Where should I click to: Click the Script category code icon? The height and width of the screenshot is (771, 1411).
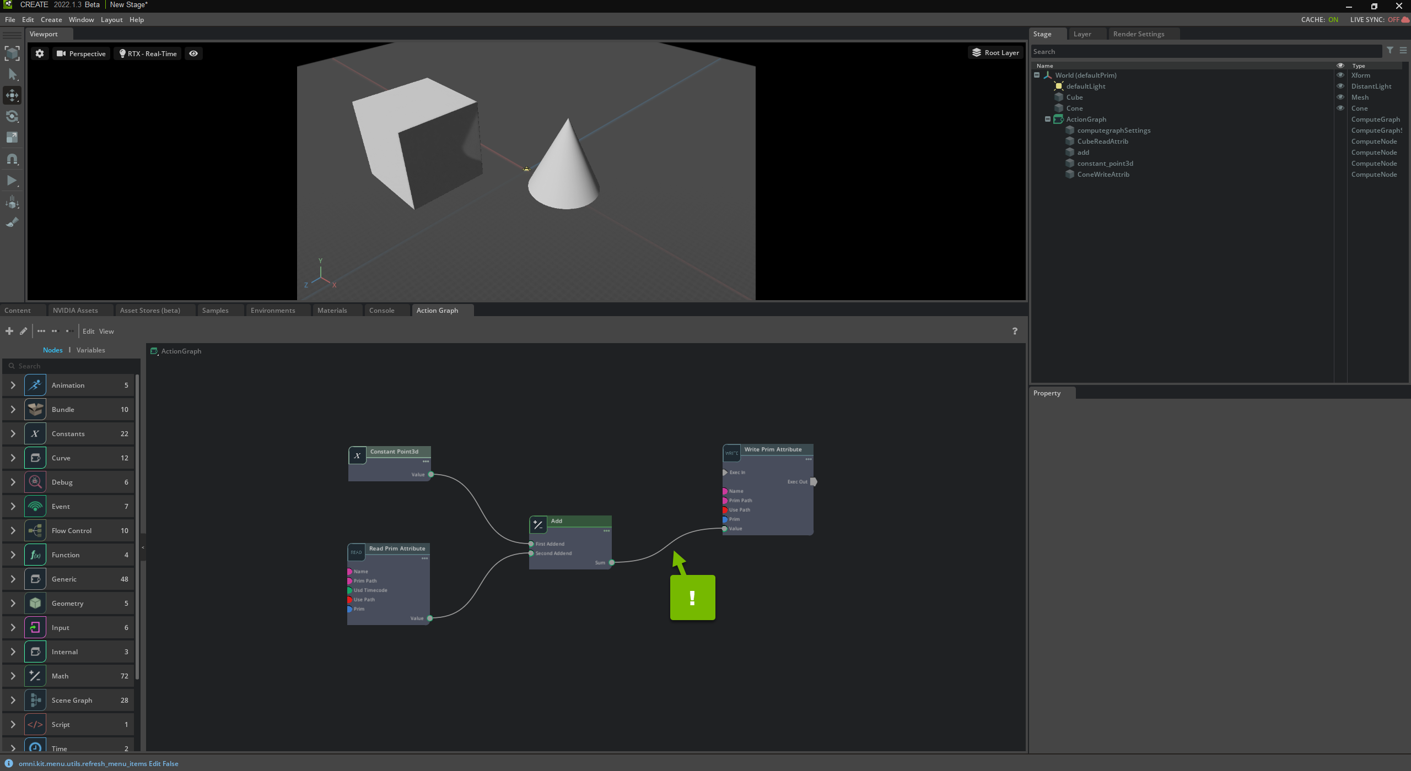tap(35, 724)
